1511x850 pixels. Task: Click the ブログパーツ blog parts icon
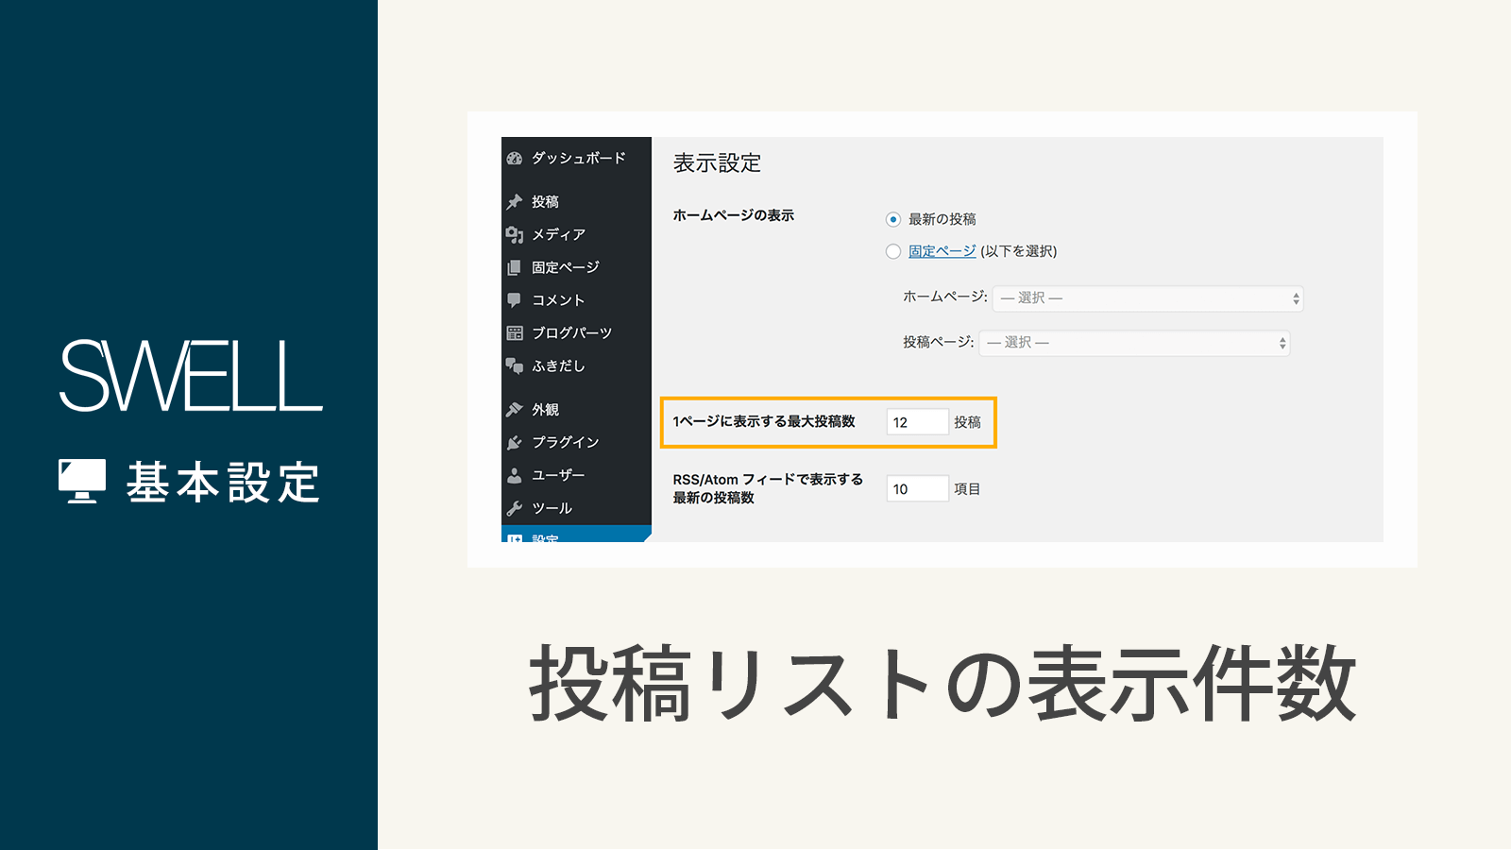pyautogui.click(x=515, y=332)
